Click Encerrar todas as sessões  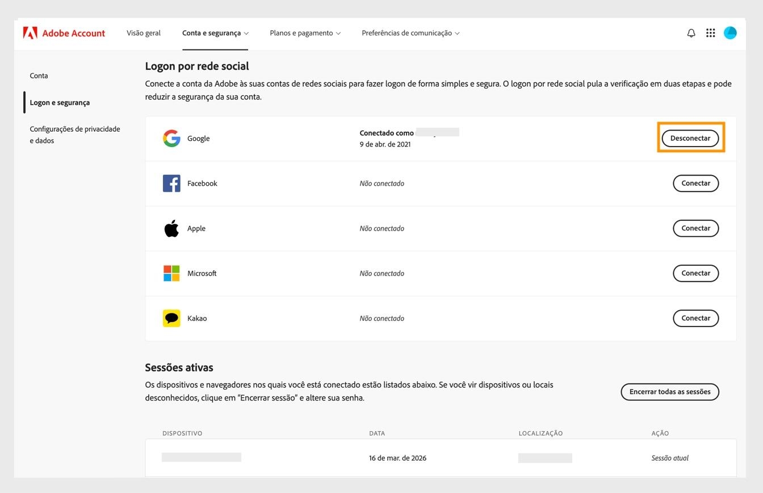click(x=669, y=391)
